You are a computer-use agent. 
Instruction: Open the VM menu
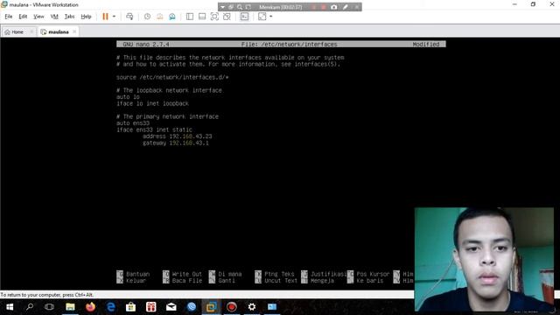click(54, 17)
